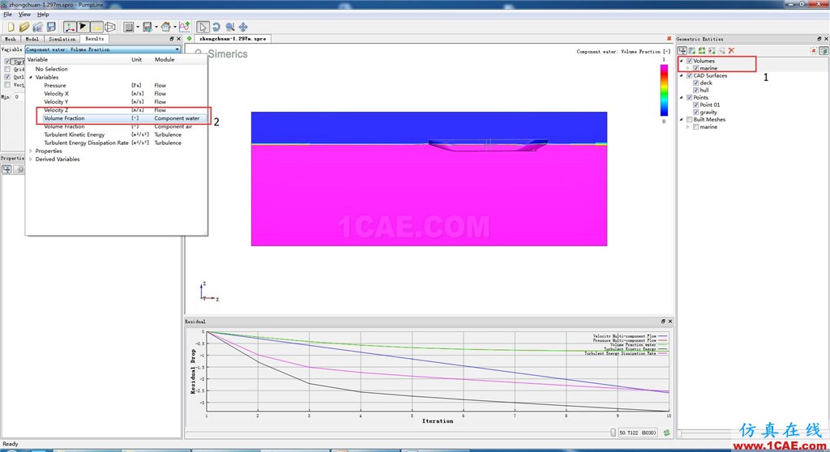Viewport: 830px width, 452px height.
Task: Click the import geometry icon beside the folder icon
Action: [x=37, y=27]
